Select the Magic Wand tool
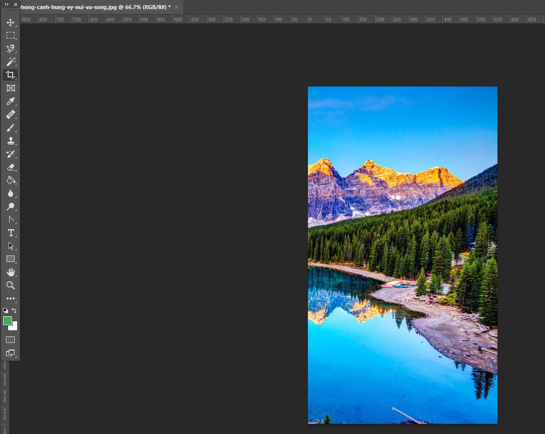545x434 pixels. tap(11, 62)
